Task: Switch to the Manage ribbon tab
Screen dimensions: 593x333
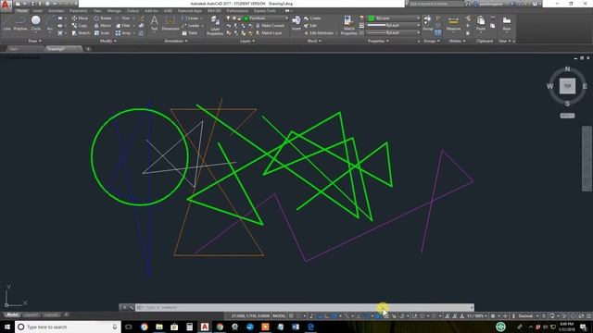Action: [x=114, y=11]
